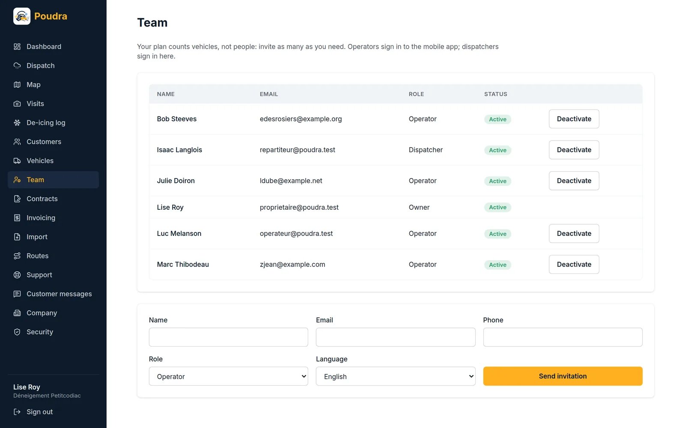Click the STATUS column header
The height and width of the screenshot is (428, 685).
pyautogui.click(x=496, y=94)
